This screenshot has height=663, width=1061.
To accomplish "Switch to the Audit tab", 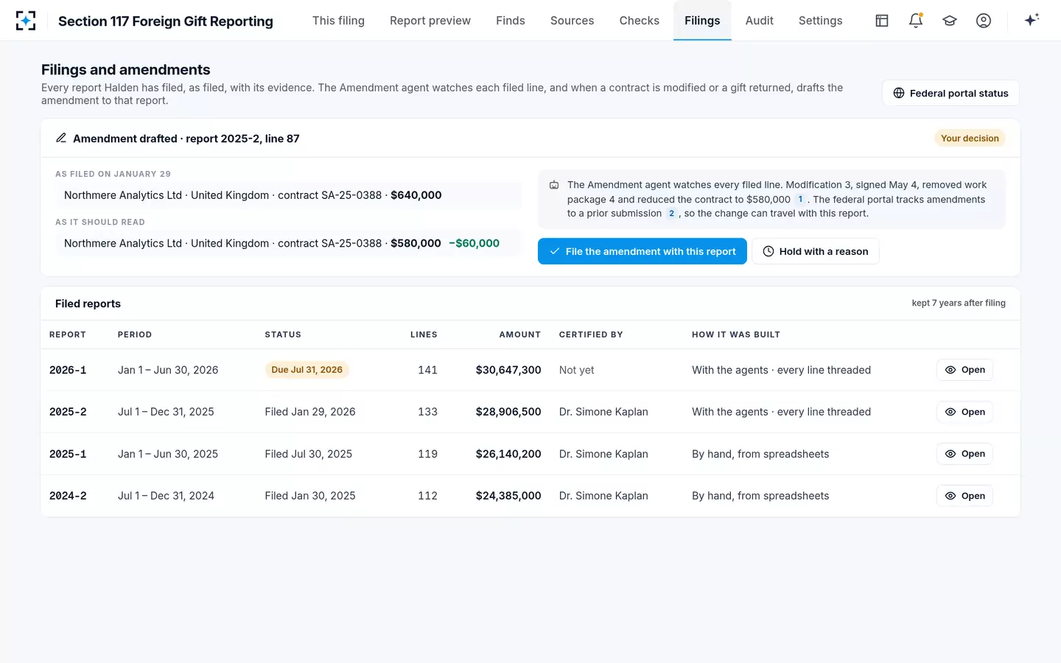I will [x=759, y=21].
